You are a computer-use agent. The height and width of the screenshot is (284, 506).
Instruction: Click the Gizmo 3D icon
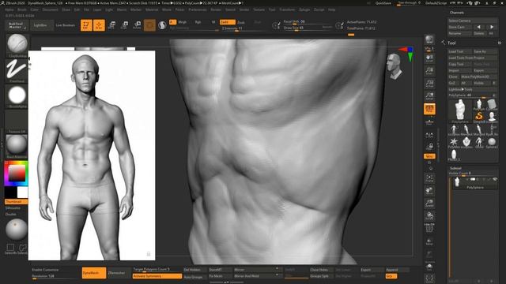149,25
